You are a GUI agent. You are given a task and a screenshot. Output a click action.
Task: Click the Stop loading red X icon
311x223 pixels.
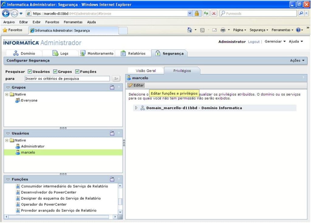[214, 13]
